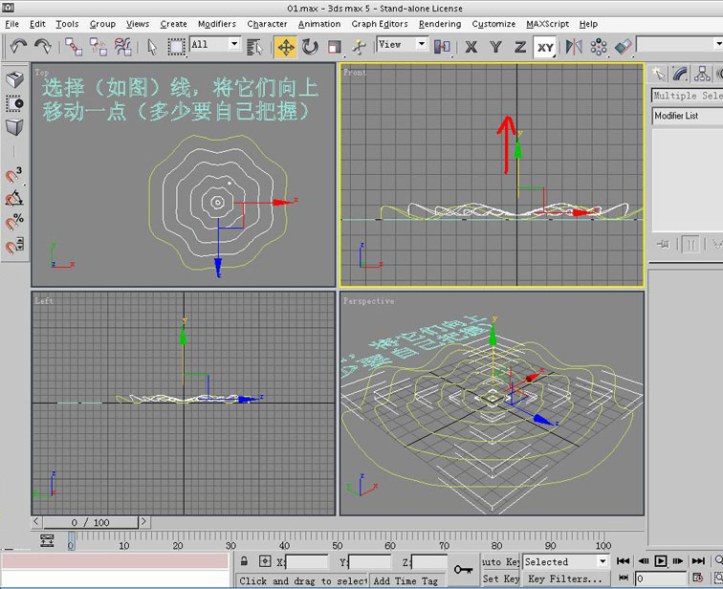
Task: Open the View reference coordinate dropdown
Action: [422, 44]
